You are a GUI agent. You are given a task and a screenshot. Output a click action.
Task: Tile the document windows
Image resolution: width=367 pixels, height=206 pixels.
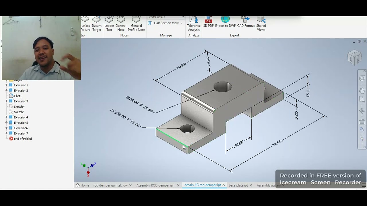(359, 42)
